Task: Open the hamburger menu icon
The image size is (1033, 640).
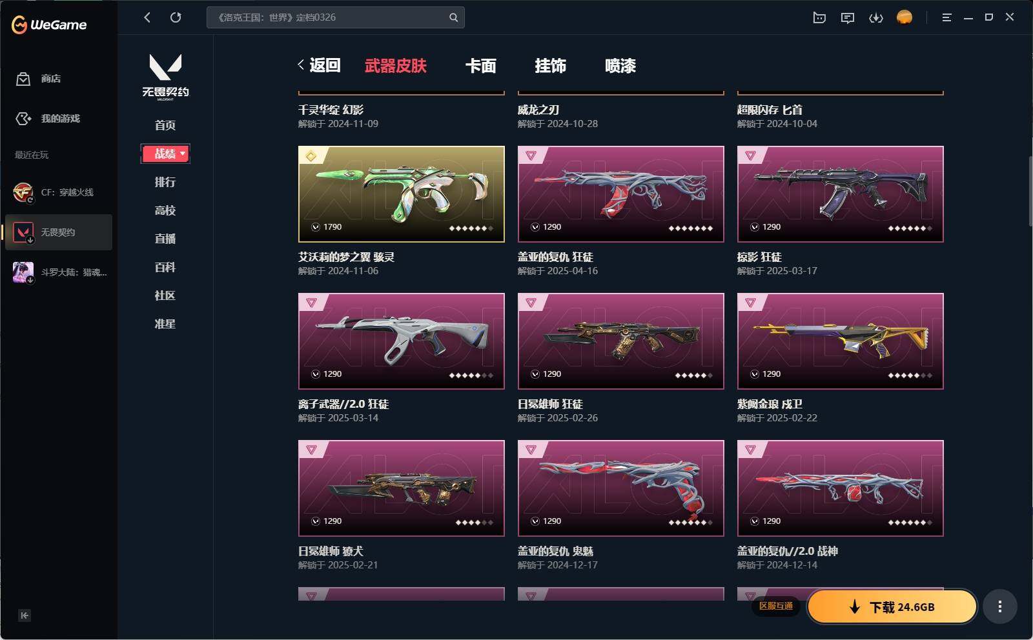Action: click(x=946, y=17)
